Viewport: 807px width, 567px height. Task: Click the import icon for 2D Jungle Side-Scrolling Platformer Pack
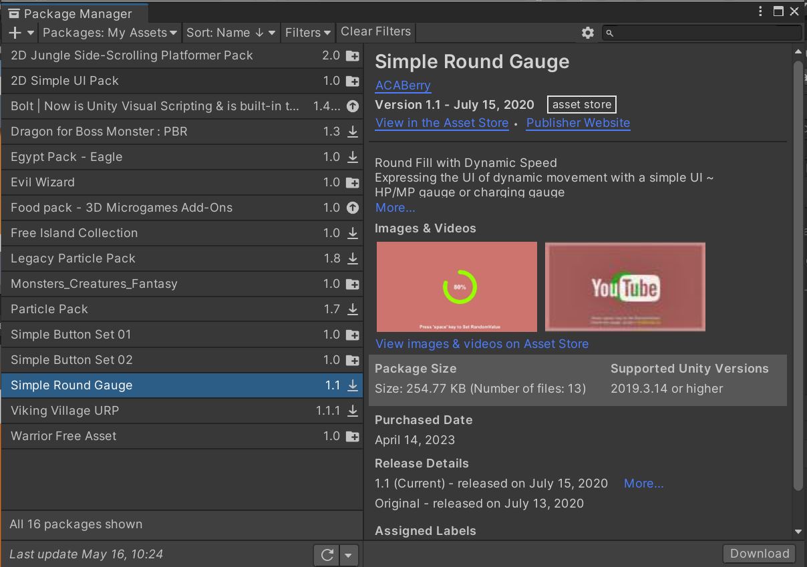tap(353, 56)
